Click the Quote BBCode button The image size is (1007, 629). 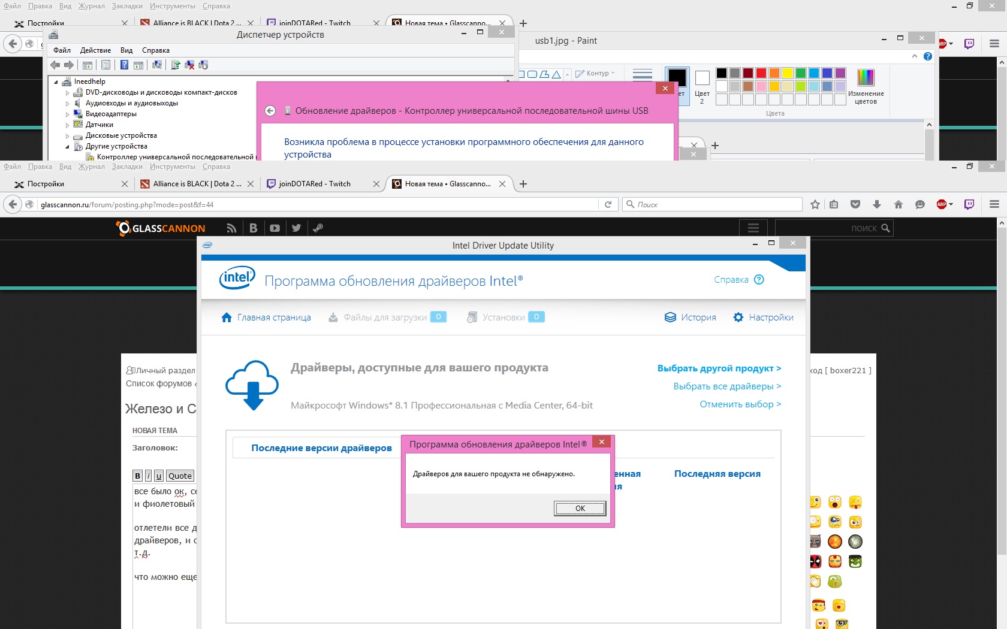click(x=180, y=476)
